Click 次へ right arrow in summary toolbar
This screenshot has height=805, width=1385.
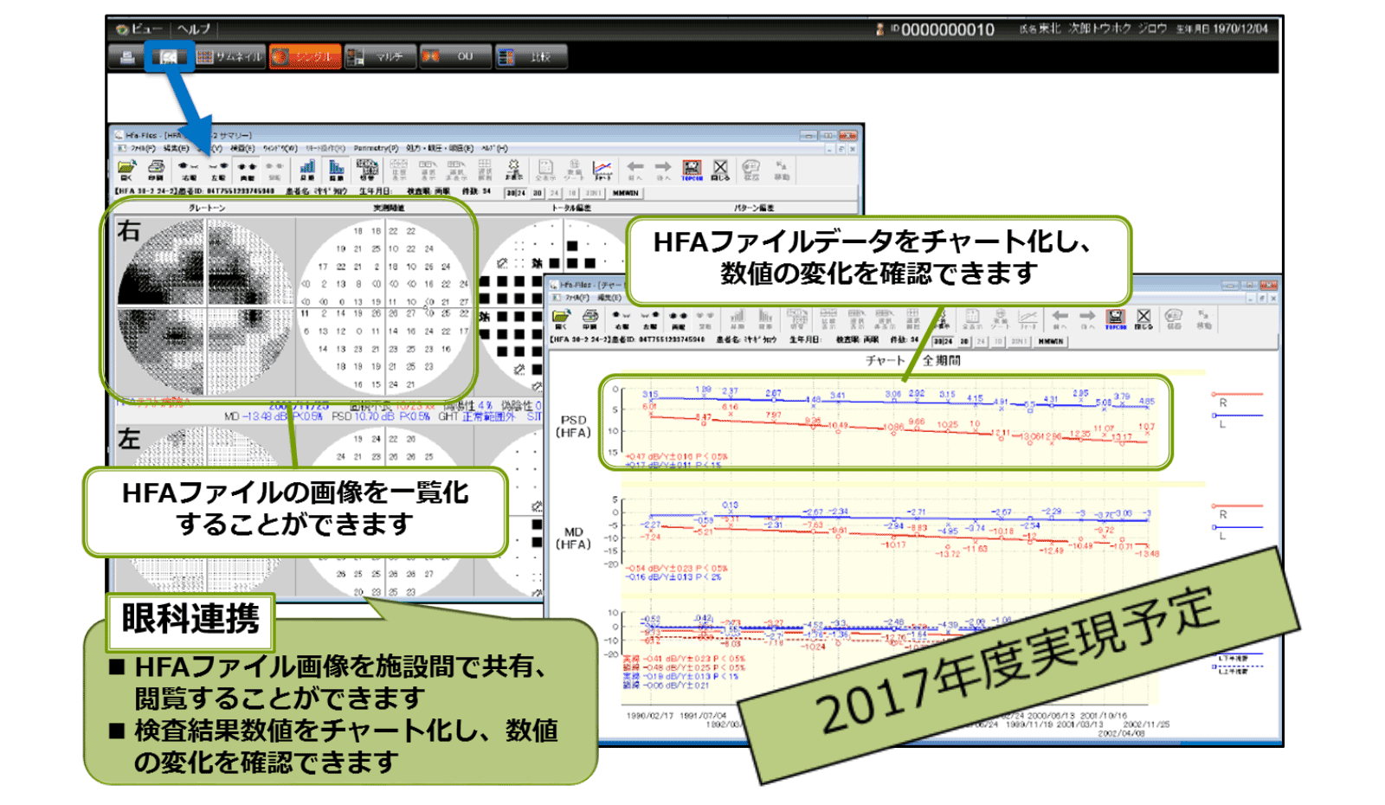coord(663,170)
